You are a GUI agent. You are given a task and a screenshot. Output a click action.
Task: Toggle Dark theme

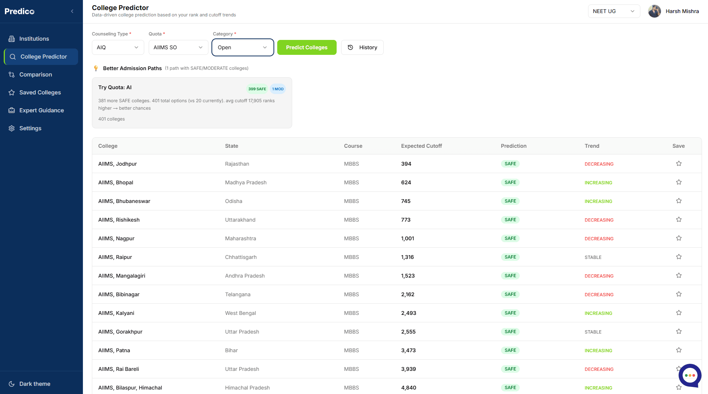point(35,384)
